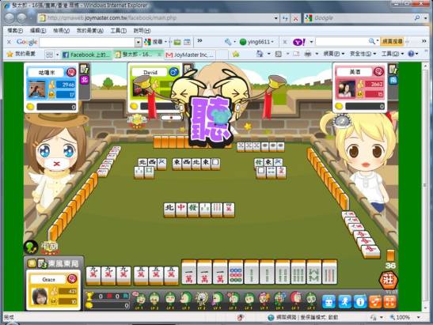Select the first green emoticon character
This screenshot has width=433, height=325.
[140, 300]
